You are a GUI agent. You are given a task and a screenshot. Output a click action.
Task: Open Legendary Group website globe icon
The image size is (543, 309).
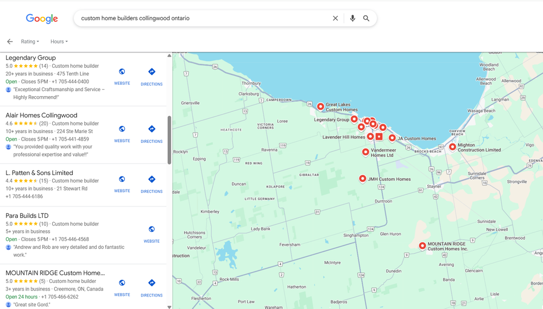(122, 72)
